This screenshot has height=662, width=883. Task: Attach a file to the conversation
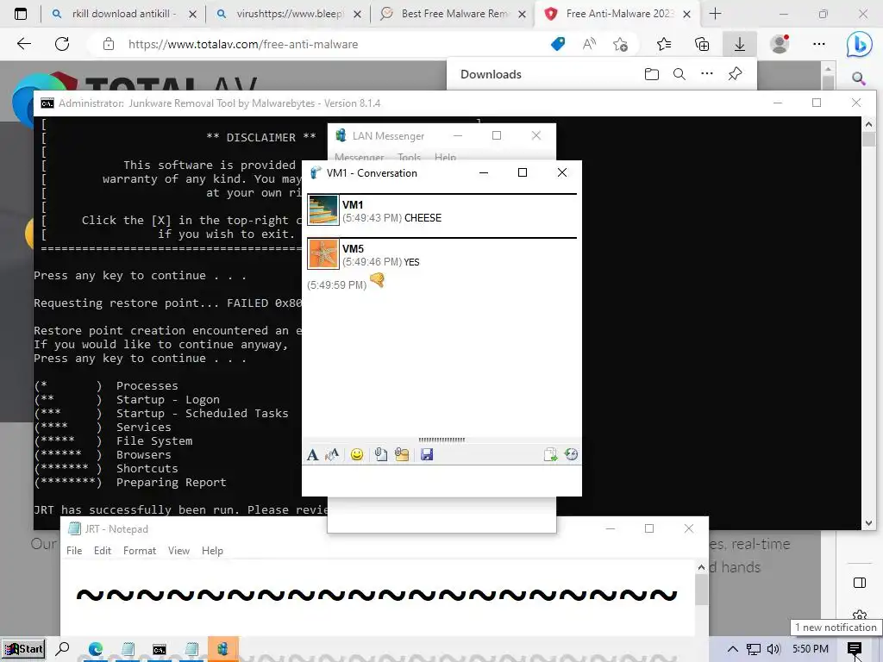380,454
